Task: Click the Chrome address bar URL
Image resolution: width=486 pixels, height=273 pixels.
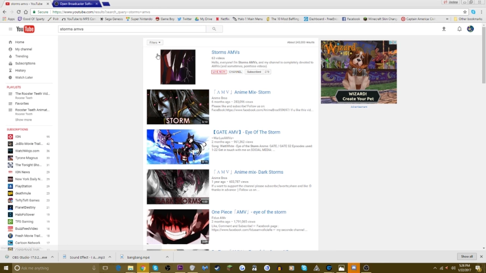Action: (x=101, y=12)
